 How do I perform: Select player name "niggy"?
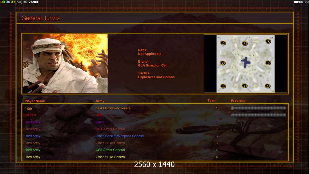29,108
